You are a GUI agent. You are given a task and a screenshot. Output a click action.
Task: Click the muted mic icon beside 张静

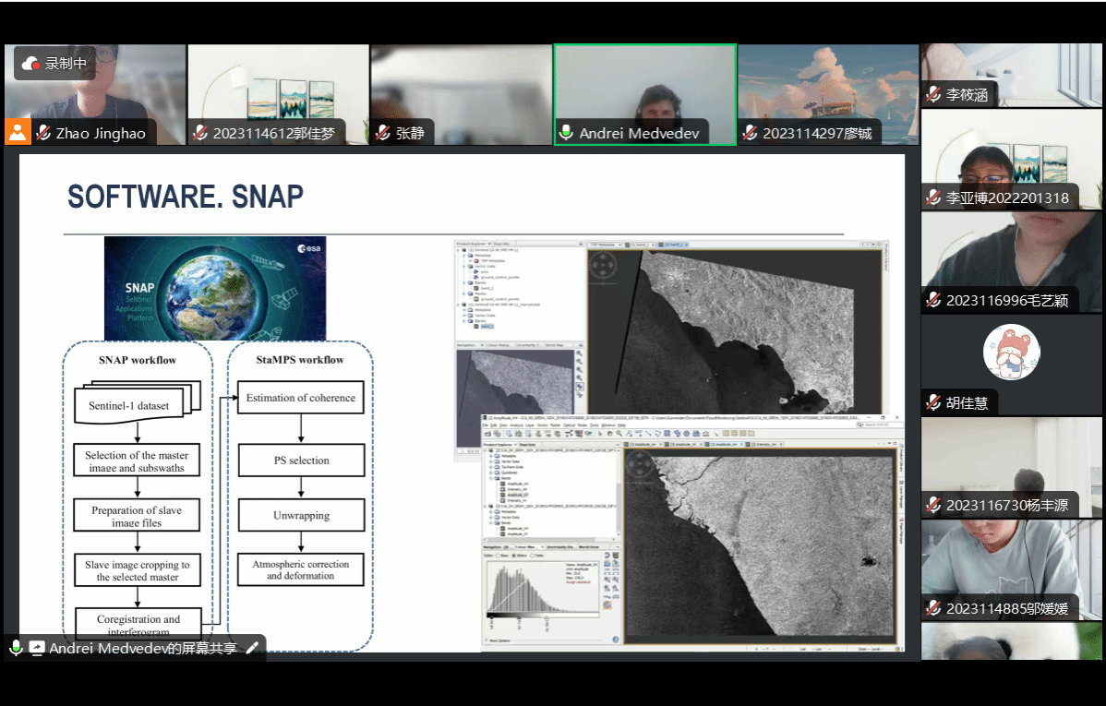tap(383, 133)
